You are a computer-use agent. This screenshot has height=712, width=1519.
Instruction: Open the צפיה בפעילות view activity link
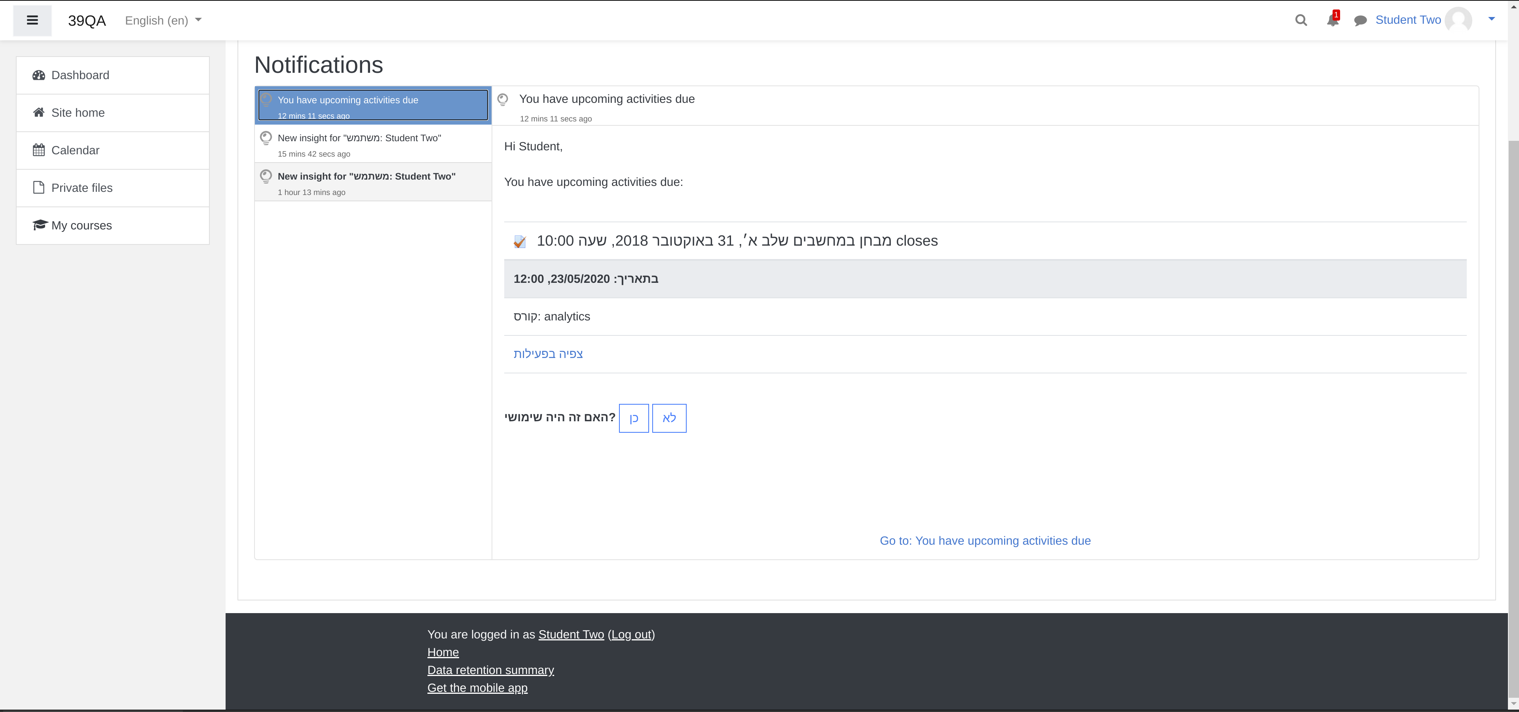549,354
